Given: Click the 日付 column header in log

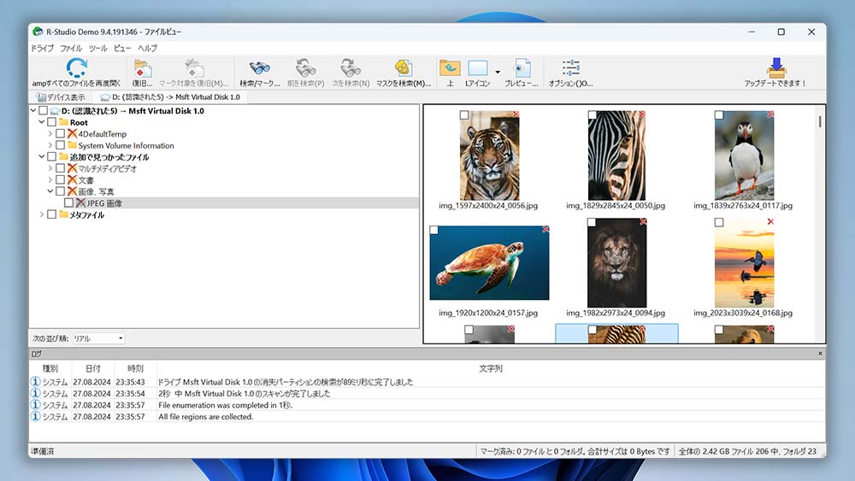Looking at the screenshot, I should (x=92, y=369).
